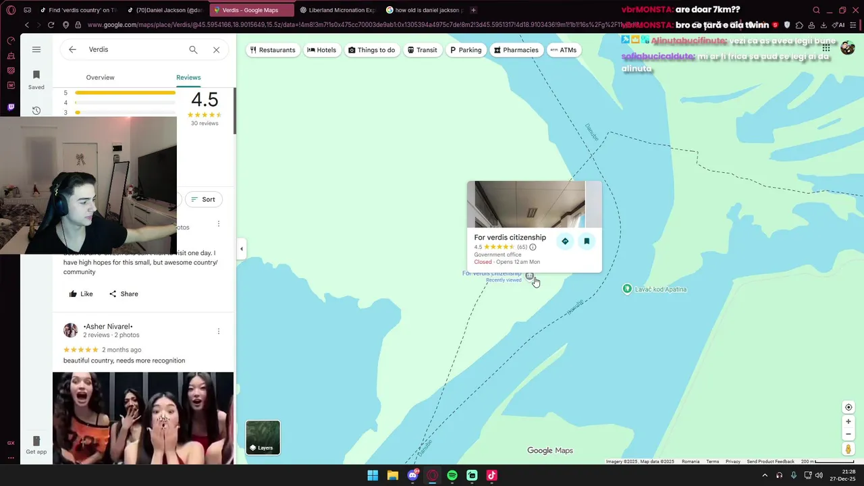Filter map by Restaurants
Image resolution: width=864 pixels, height=486 pixels.
tap(273, 50)
